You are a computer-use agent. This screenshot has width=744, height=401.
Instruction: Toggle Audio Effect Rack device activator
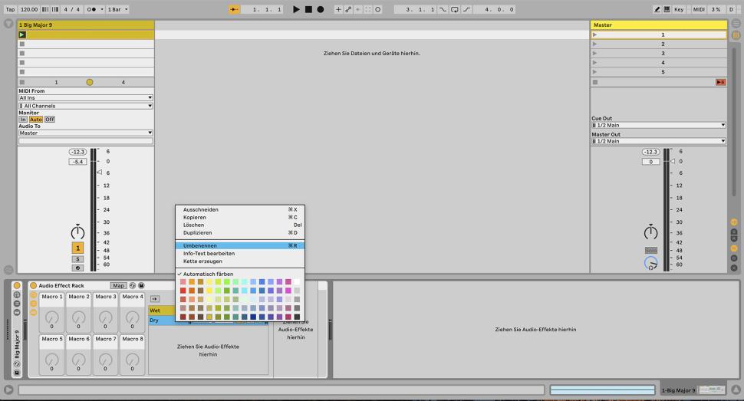point(34,285)
